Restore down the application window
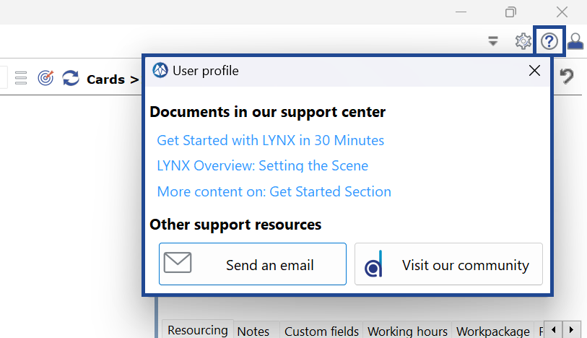This screenshot has height=338, width=587. point(510,12)
